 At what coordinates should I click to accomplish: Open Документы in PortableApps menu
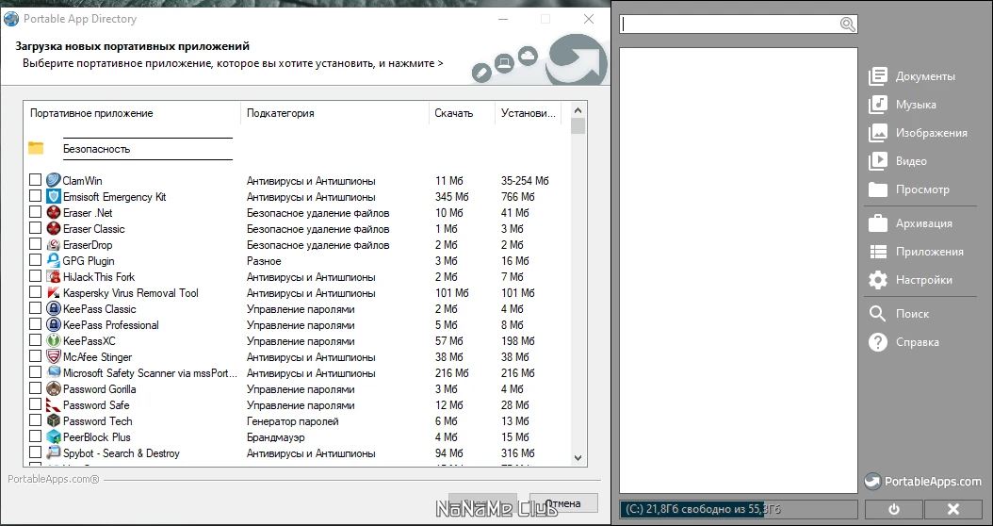pos(912,76)
